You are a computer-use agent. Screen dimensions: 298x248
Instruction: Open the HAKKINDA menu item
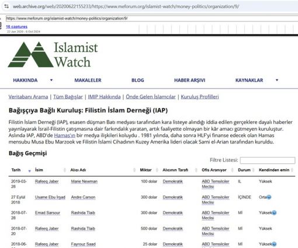(x=25, y=80)
